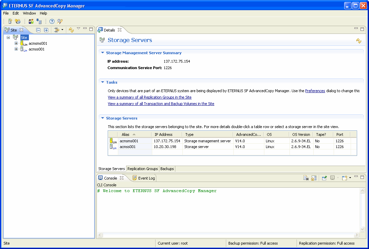Sort table by Type column header

coord(208,134)
